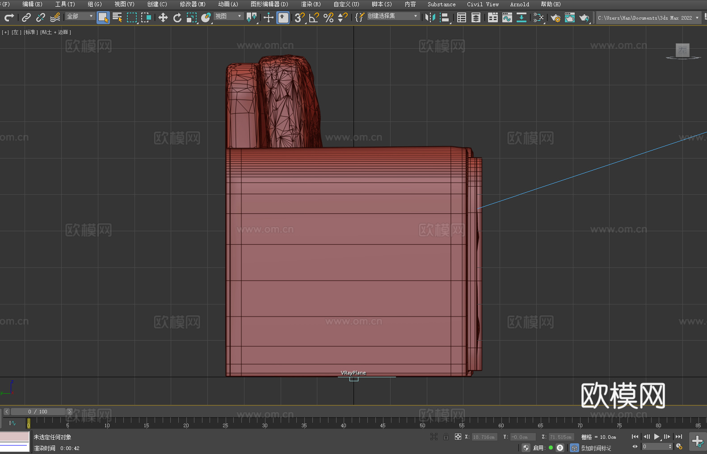Click Edit Named Selection Sets icon

[x=359, y=17]
